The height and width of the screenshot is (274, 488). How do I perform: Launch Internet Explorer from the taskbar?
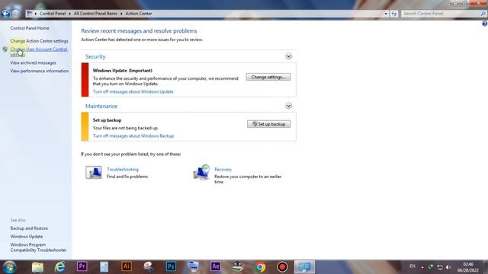[x=59, y=267]
